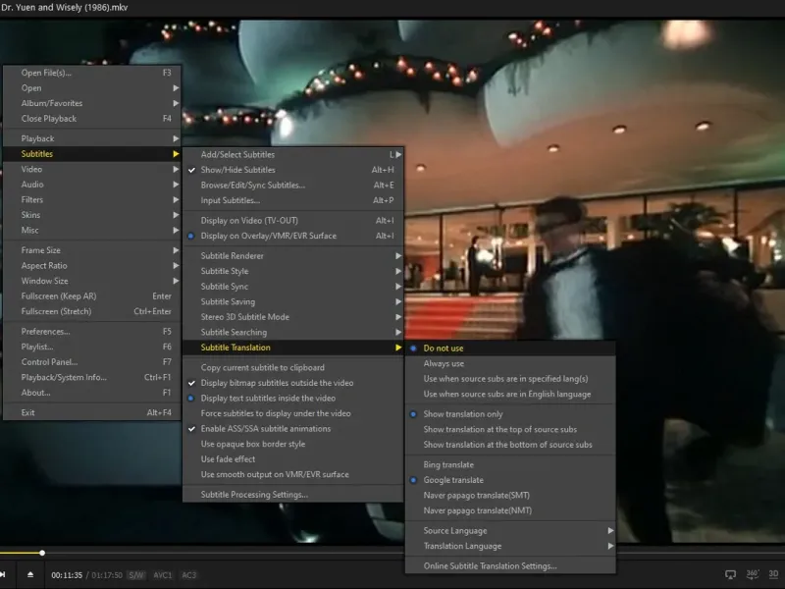Select the Always use translation option
785x589 pixels.
(444, 363)
